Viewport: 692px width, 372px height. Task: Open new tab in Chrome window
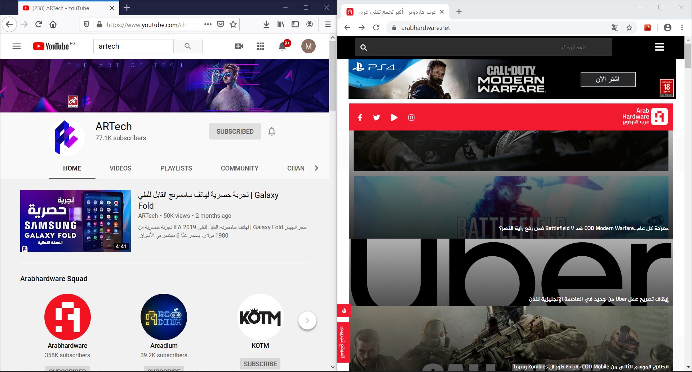(459, 12)
